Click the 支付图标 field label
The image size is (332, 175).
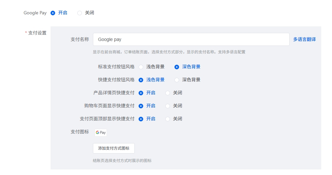tap(80, 132)
